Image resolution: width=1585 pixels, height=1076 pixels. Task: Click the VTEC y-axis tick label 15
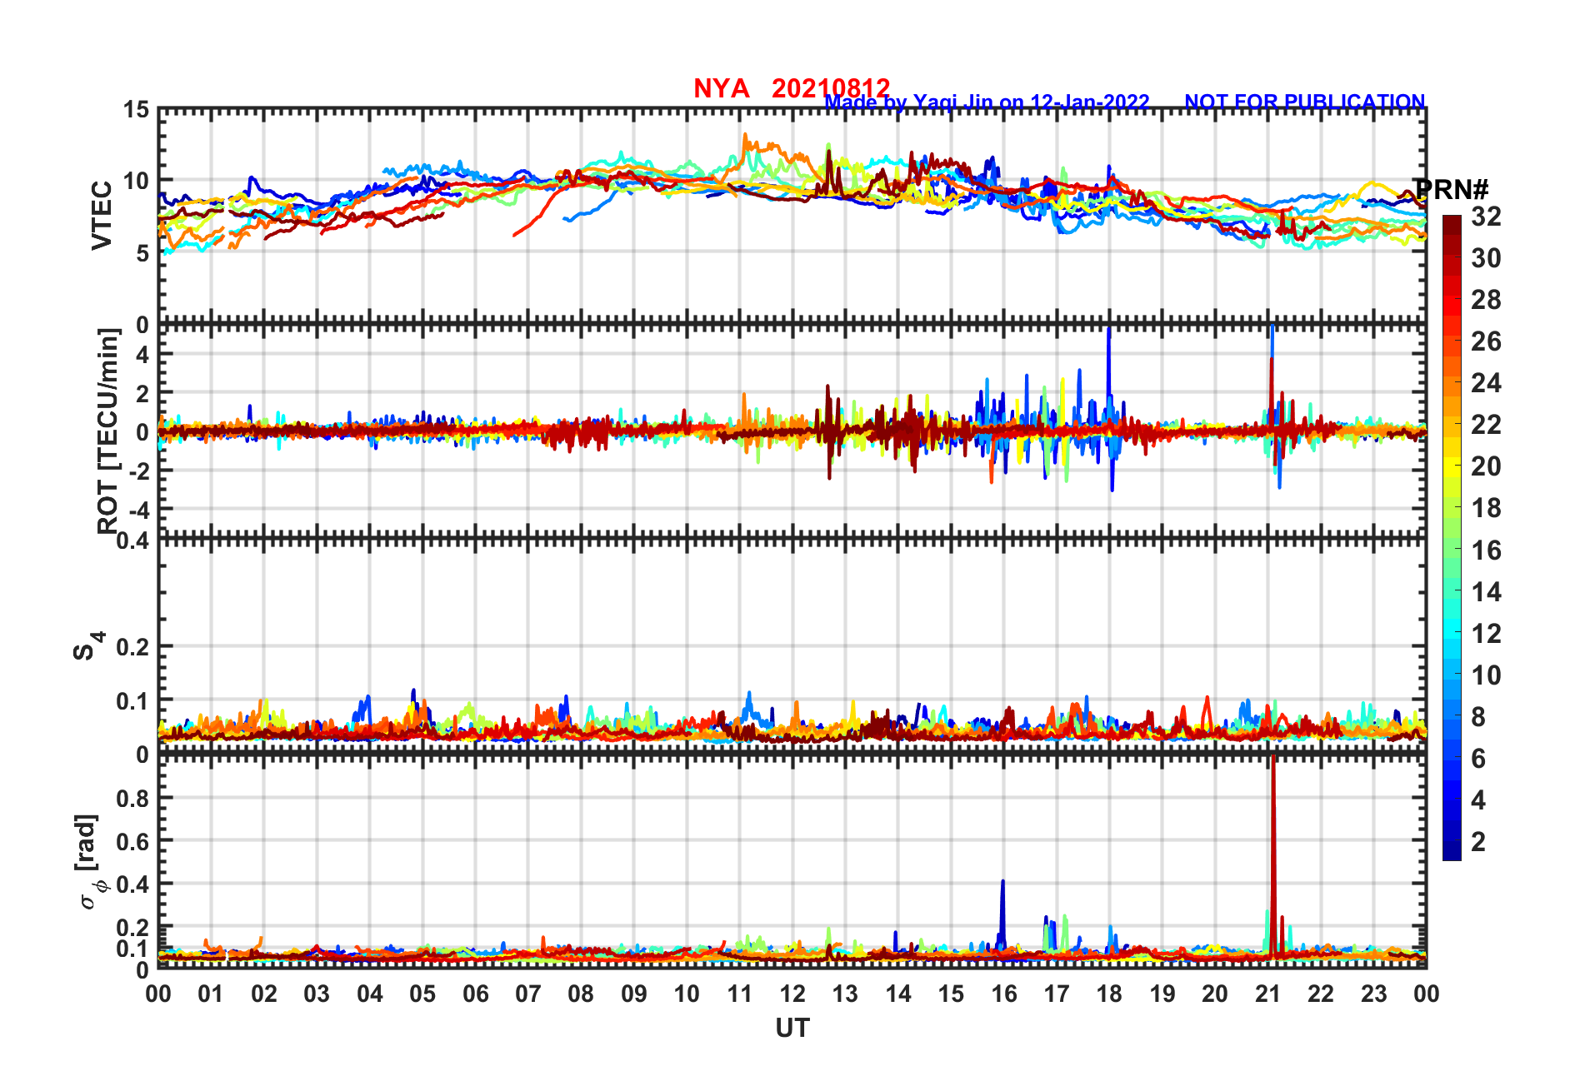pos(137,110)
